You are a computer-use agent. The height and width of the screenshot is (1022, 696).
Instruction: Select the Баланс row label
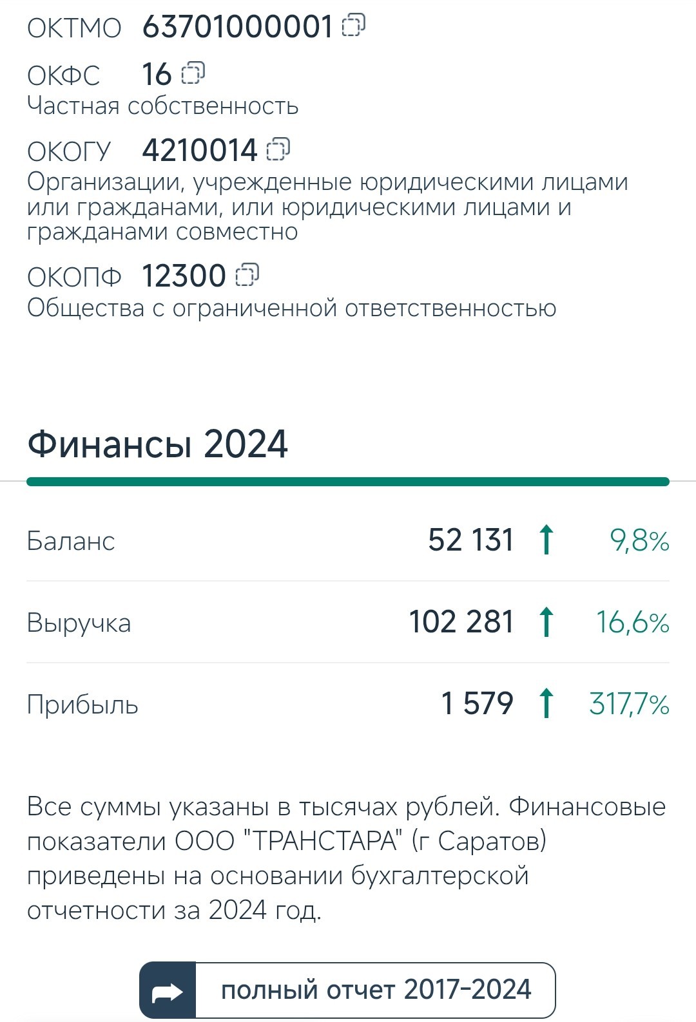pos(71,541)
